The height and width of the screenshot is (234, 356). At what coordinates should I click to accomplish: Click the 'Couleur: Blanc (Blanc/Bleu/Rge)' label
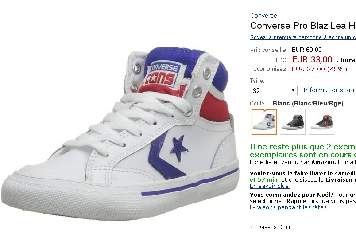[296, 103]
